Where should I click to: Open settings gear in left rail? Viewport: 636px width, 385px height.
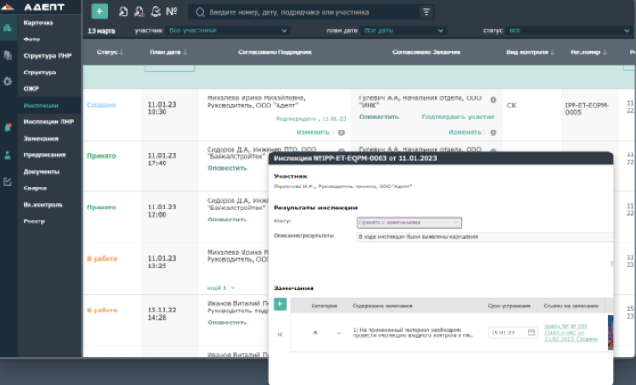click(x=7, y=81)
